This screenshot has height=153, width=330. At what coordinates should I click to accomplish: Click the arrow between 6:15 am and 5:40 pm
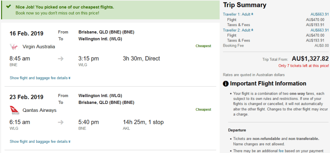[61, 122]
